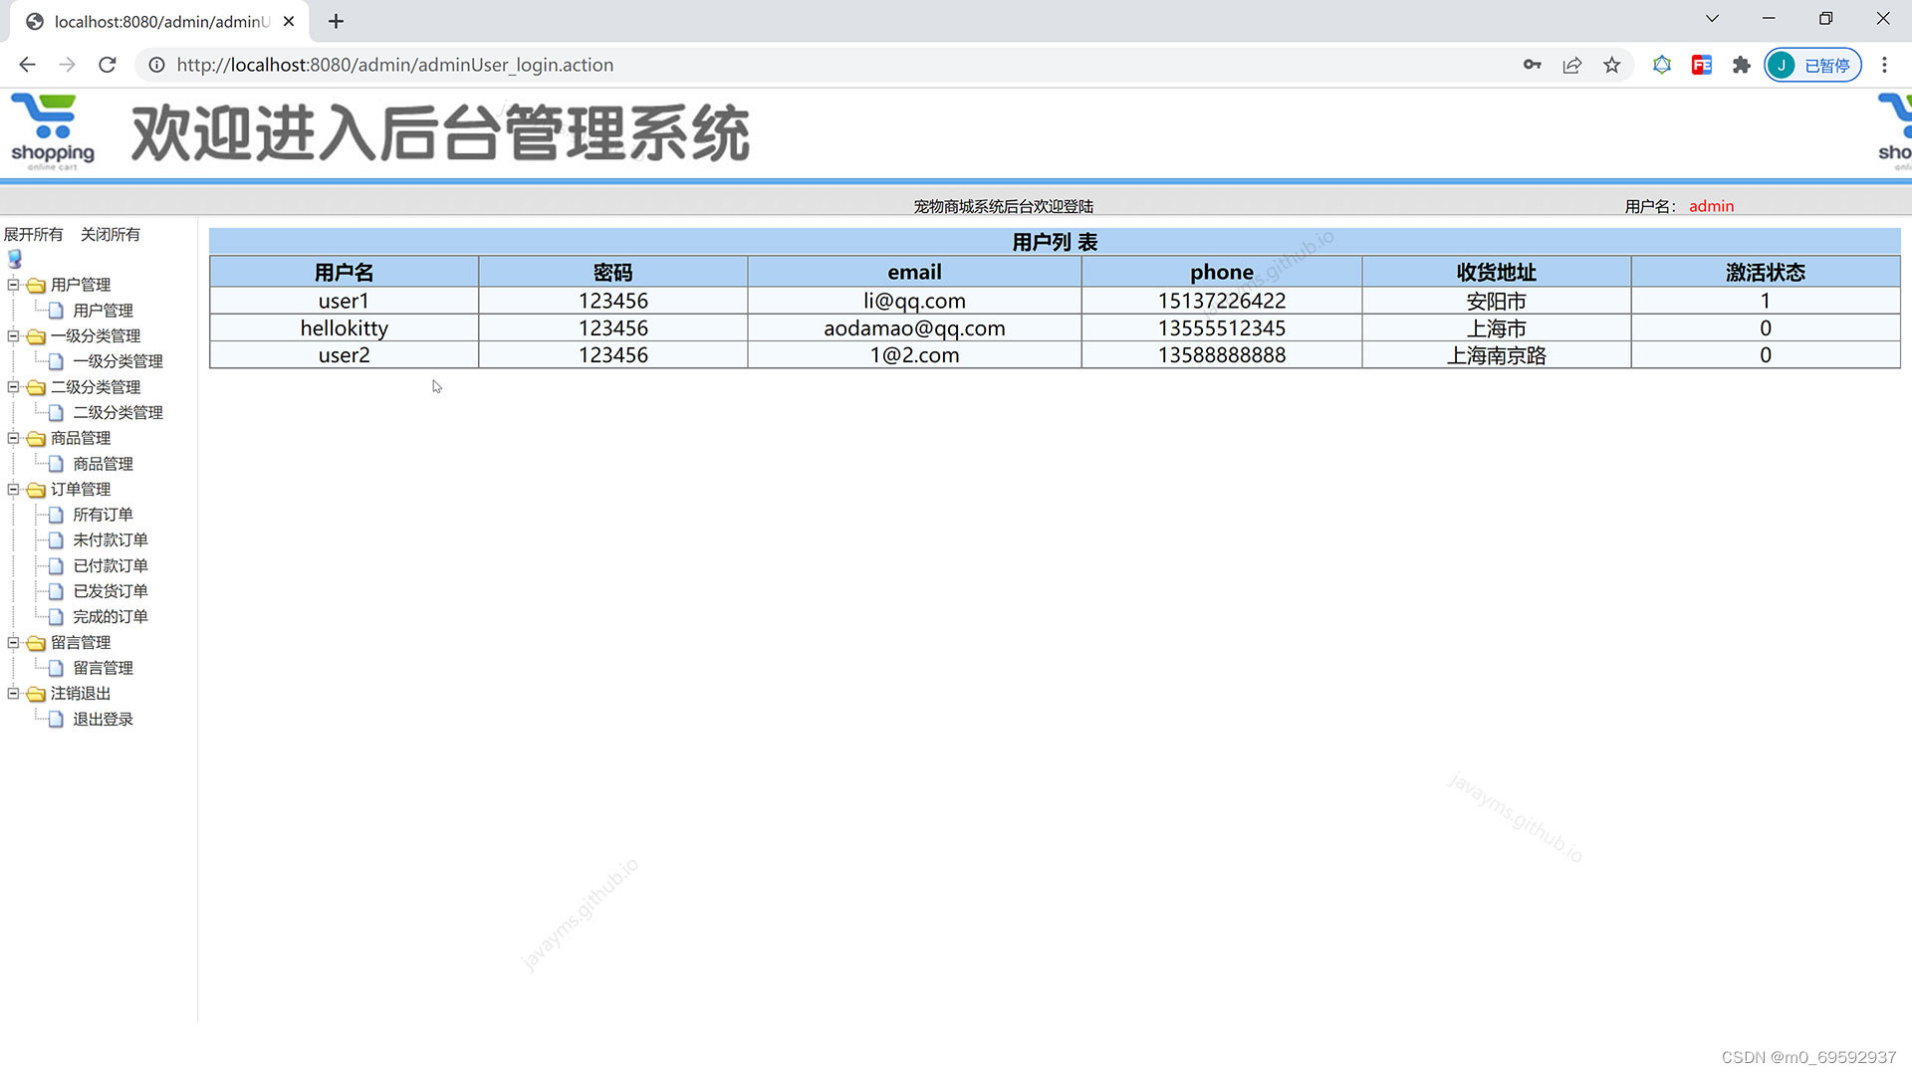Click the 二级分类管理 folder icon
The height and width of the screenshot is (1075, 1912).
(36, 387)
